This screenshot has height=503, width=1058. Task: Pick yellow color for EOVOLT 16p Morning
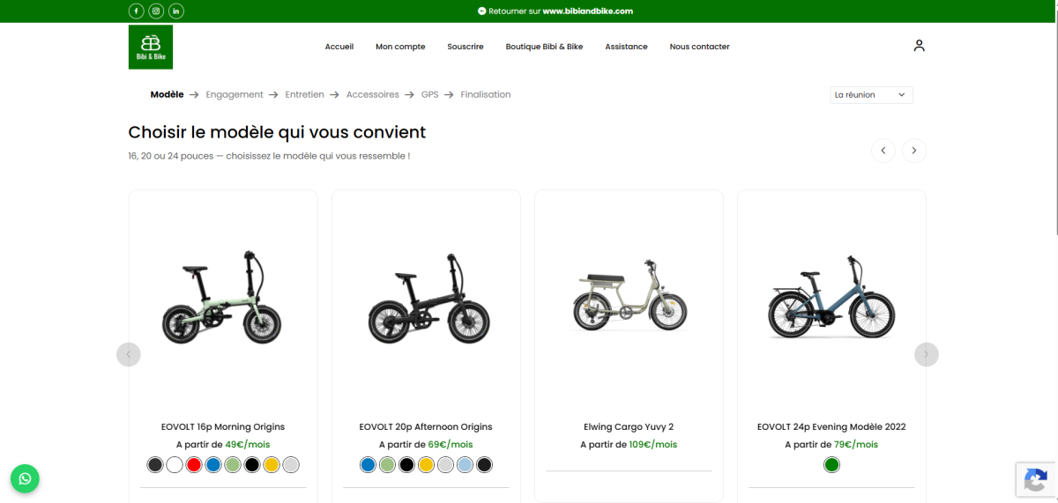[x=272, y=464]
